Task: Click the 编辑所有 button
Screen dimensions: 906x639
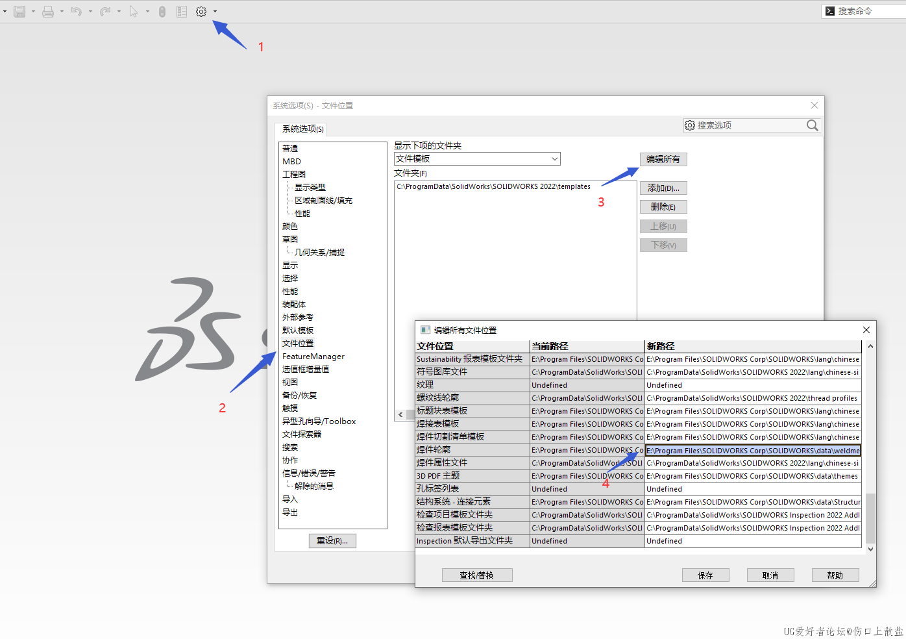Action: [x=663, y=159]
